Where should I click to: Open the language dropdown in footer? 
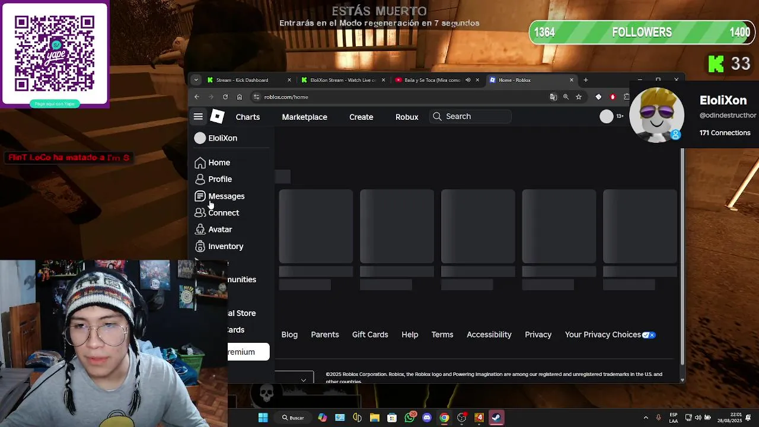pyautogui.click(x=294, y=378)
